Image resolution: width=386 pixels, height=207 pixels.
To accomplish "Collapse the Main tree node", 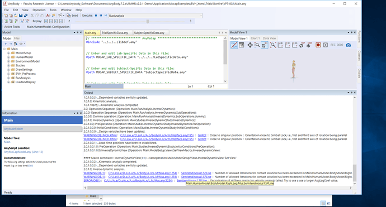I will pos(4,49).
